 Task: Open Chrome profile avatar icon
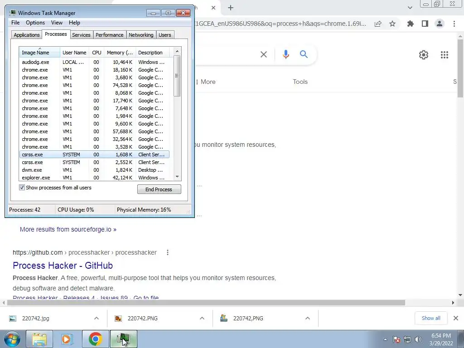440,24
